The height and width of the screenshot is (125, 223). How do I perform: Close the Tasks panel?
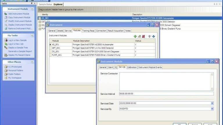pyautogui.click(x=35, y=3)
